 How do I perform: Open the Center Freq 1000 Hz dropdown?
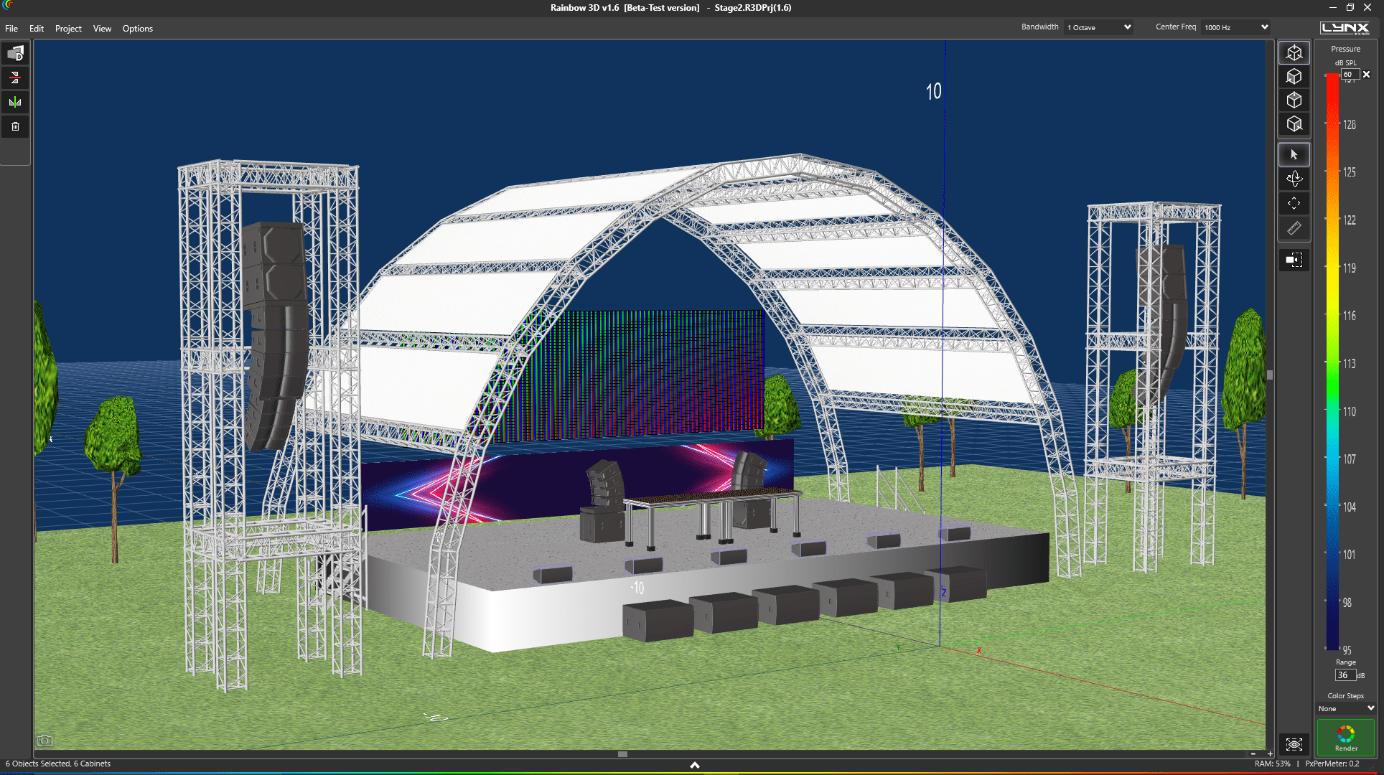(x=1235, y=27)
